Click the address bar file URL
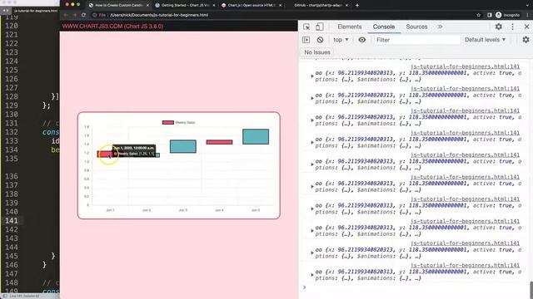Screen dimensions: 533x299 click(159, 15)
